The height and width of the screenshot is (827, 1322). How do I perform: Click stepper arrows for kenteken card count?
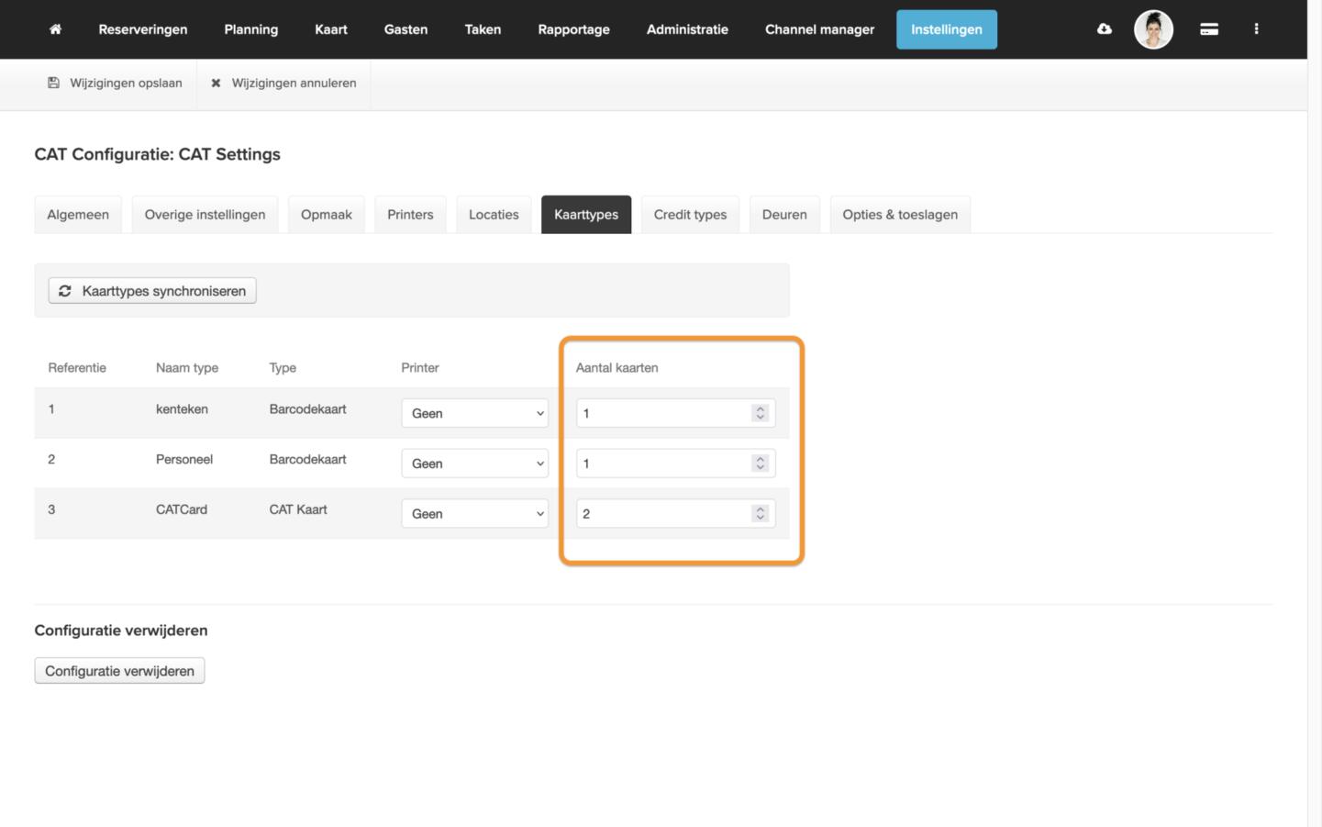coord(760,413)
